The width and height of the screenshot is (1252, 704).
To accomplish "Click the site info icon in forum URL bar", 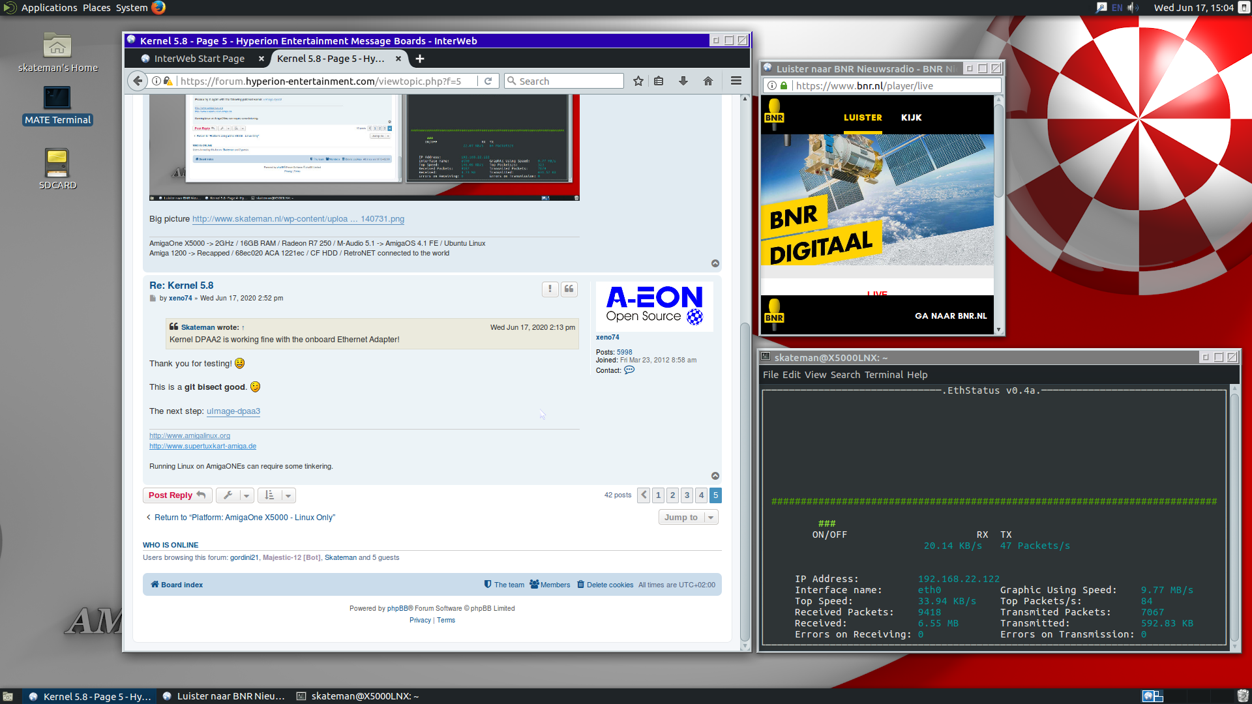I will point(156,81).
